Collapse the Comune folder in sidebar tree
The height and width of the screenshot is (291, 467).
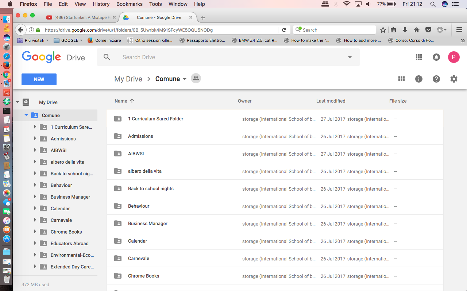pyautogui.click(x=26, y=115)
